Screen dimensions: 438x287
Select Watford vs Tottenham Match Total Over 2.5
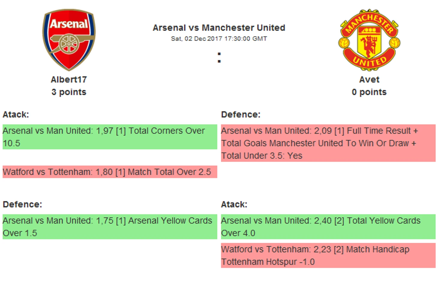[x=110, y=172]
